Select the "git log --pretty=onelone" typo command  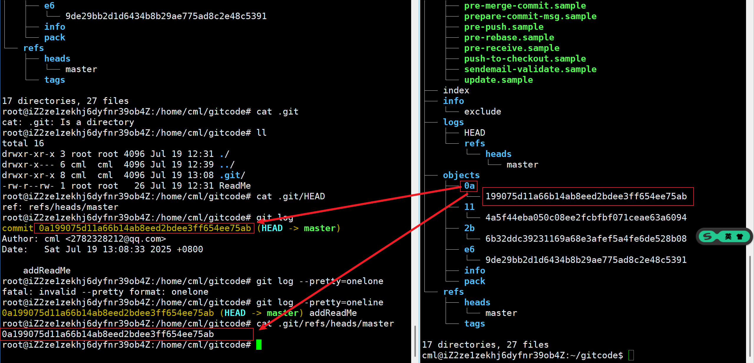tap(320, 281)
